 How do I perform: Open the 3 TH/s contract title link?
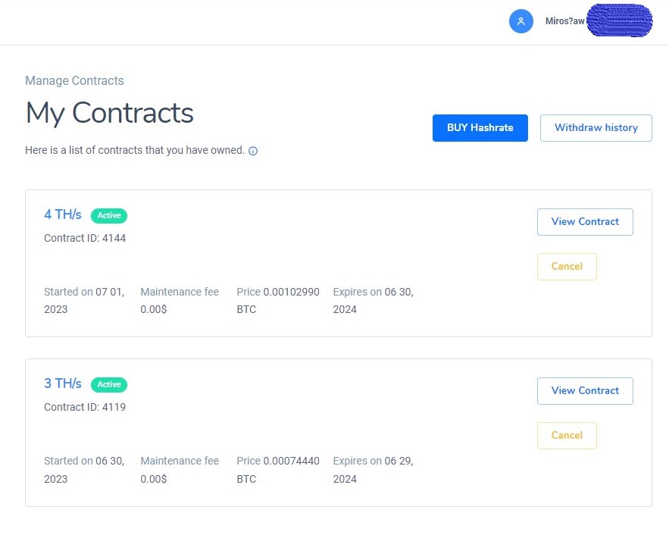pos(63,383)
